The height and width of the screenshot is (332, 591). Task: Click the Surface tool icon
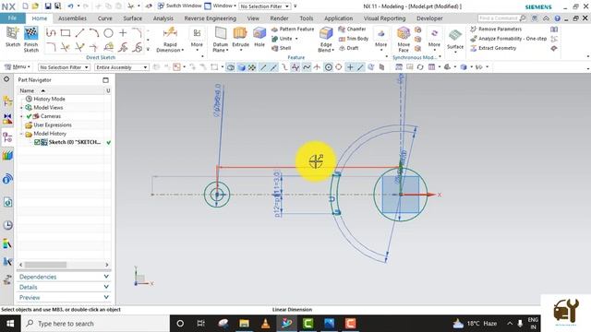(x=455, y=36)
